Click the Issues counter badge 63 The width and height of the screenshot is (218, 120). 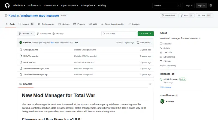[x=32, y=24]
